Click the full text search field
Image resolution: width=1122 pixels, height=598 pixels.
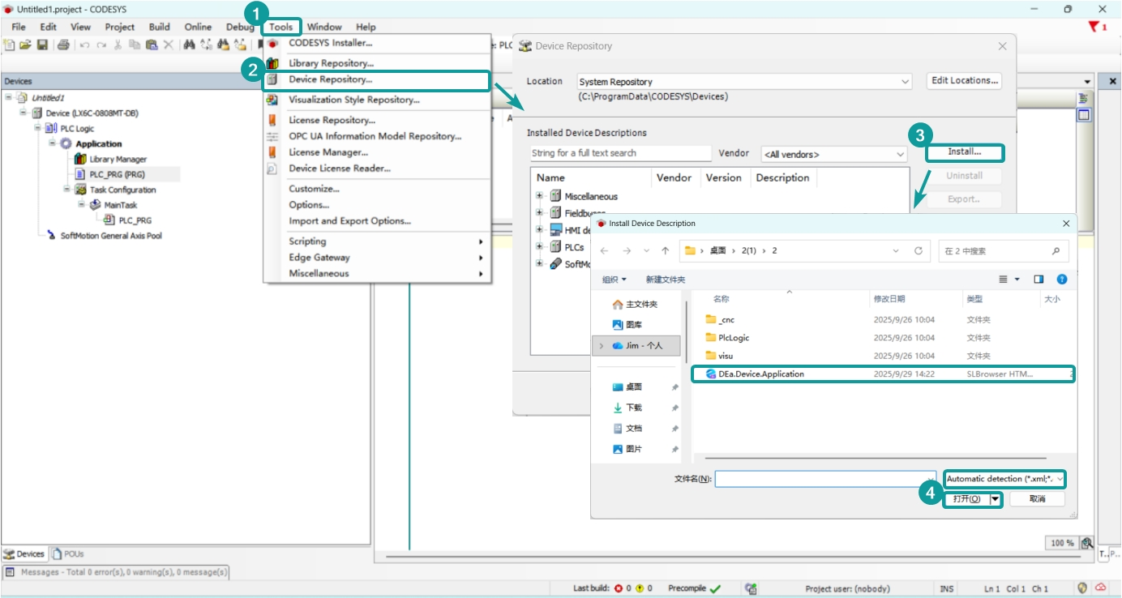click(x=620, y=153)
